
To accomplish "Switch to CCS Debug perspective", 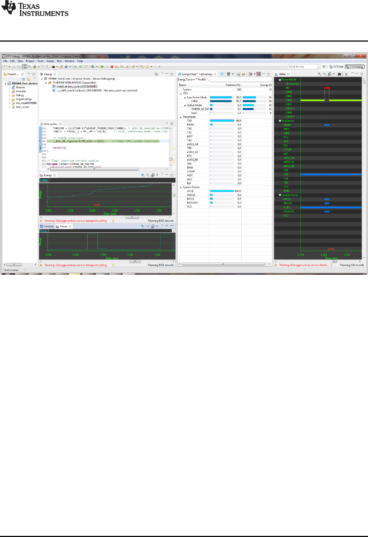I will 355,67.
